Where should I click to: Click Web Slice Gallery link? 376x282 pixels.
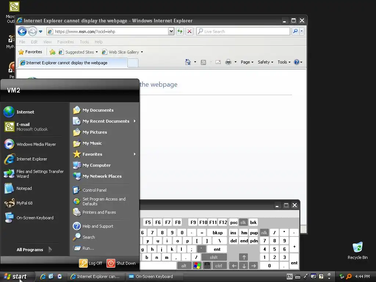click(x=122, y=52)
